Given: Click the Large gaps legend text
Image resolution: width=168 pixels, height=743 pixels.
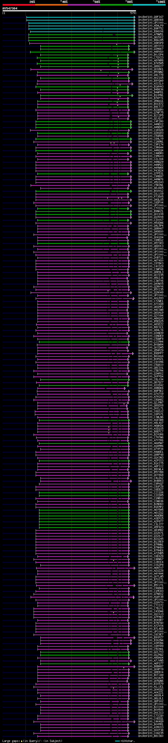Looking at the screenshot, I should (32, 741).
